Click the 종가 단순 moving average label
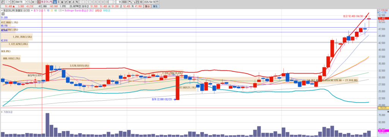This screenshot has width=389, height=137. pyautogui.click(x=39, y=10)
